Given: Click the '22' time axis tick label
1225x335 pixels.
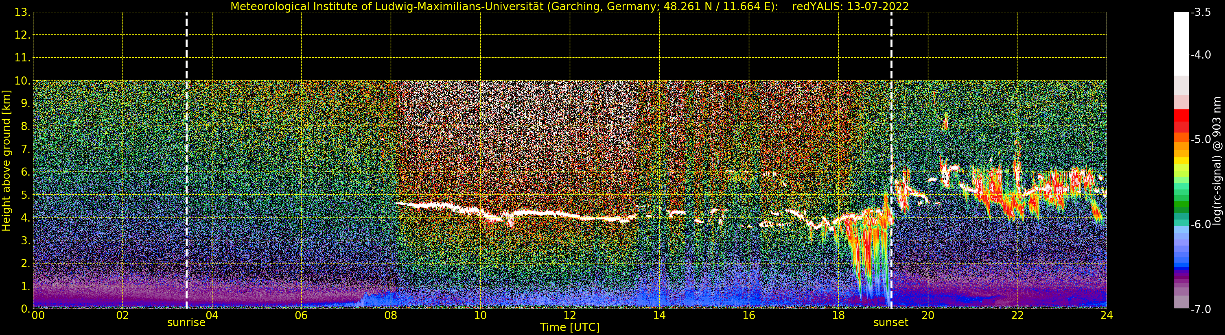Looking at the screenshot, I should click(x=1017, y=315).
